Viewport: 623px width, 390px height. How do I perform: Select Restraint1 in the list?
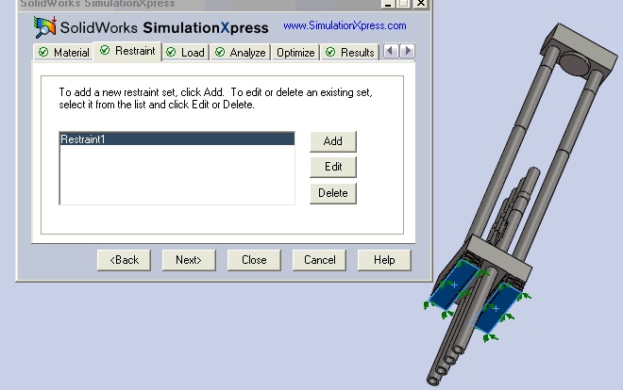(x=177, y=139)
